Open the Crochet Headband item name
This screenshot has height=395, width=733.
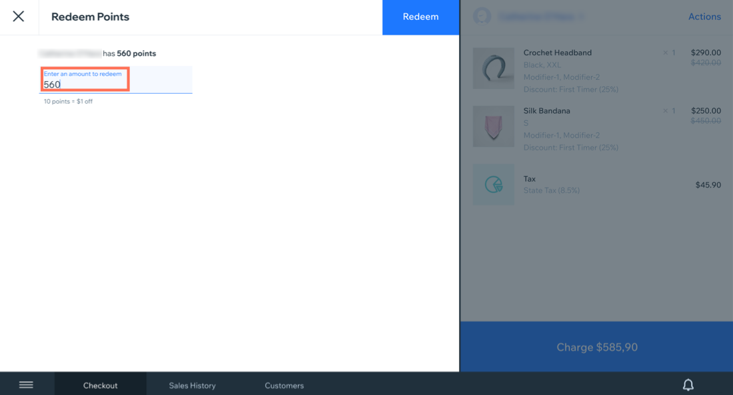pyautogui.click(x=557, y=53)
